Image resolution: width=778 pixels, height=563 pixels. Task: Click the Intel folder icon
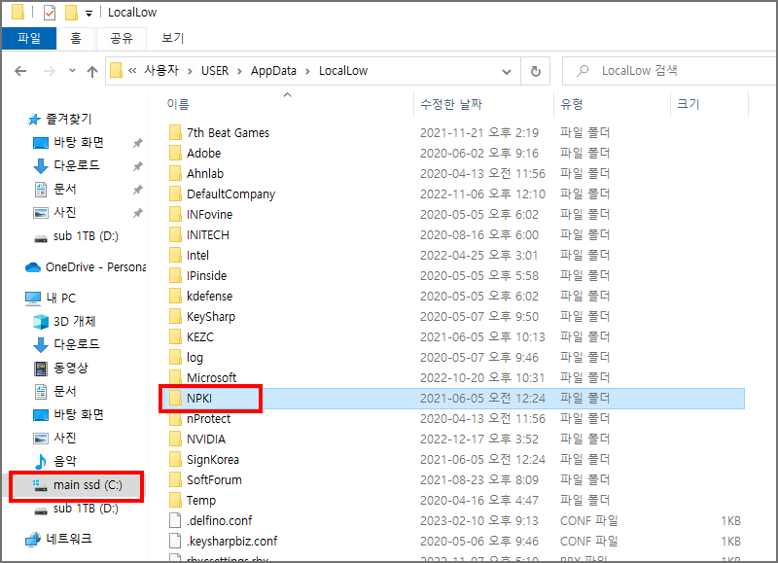pyautogui.click(x=175, y=256)
